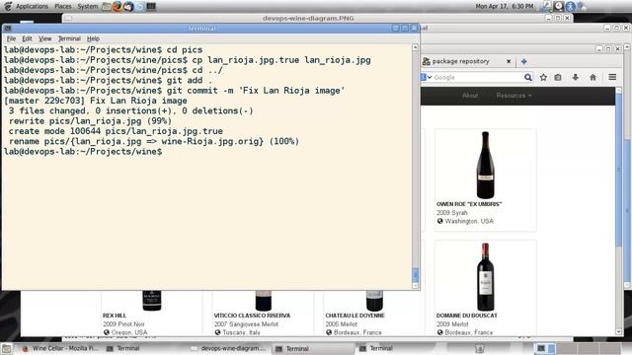
Task: Click the Firefox page scrollbar down arrow
Action: (x=619, y=331)
